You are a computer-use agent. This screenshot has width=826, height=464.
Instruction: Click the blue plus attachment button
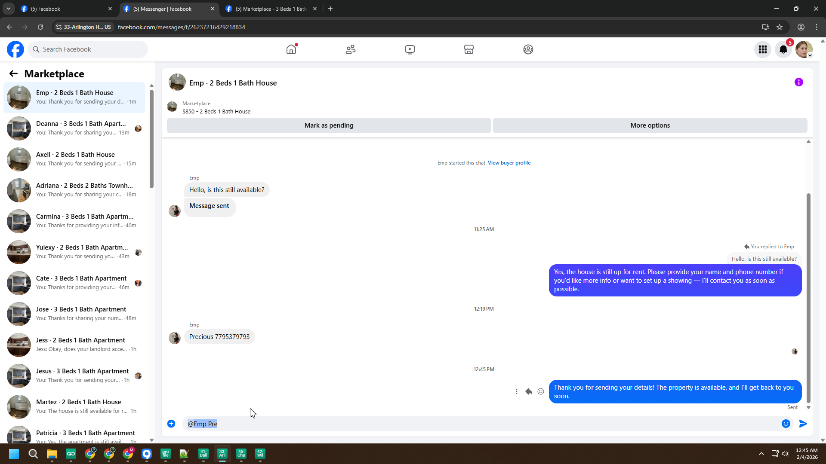click(x=171, y=424)
